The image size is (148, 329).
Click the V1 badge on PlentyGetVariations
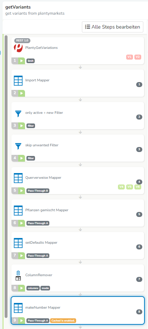pos(129,57)
